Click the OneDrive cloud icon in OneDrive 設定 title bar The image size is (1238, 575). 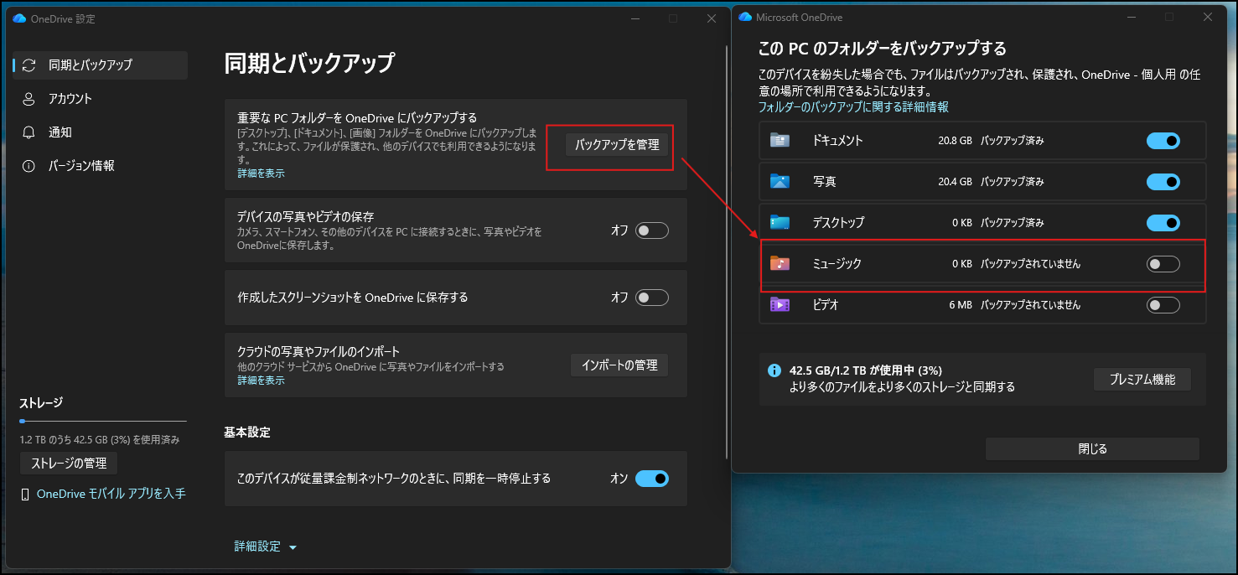[x=19, y=18]
